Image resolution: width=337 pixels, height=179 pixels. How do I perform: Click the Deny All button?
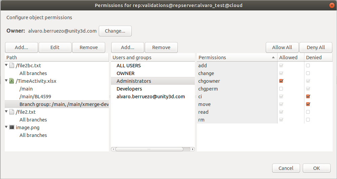(316, 47)
